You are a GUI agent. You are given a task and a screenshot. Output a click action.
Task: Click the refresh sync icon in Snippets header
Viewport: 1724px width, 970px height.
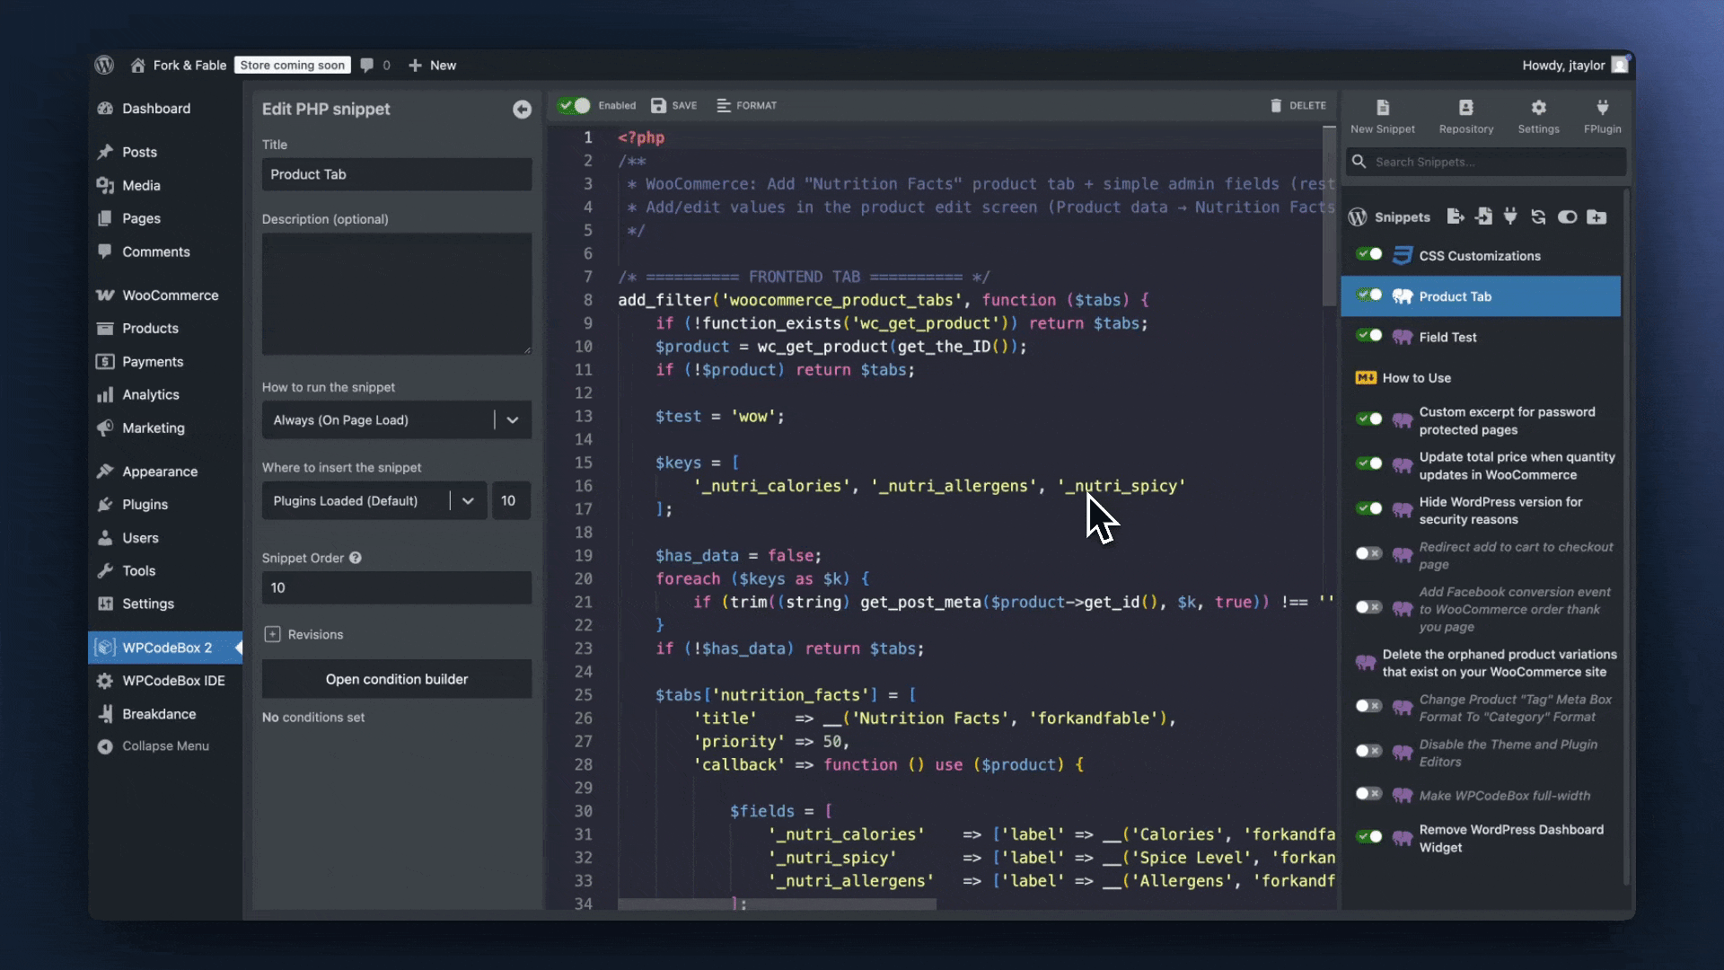point(1538,216)
